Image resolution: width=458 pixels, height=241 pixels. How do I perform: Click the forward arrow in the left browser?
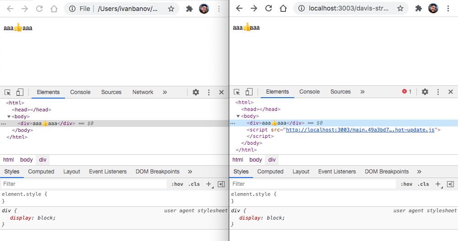pos(25,9)
